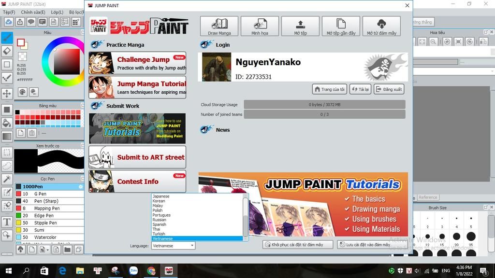495x278 pixels.
Task: Select the Eraser tool
Action: click(7, 51)
